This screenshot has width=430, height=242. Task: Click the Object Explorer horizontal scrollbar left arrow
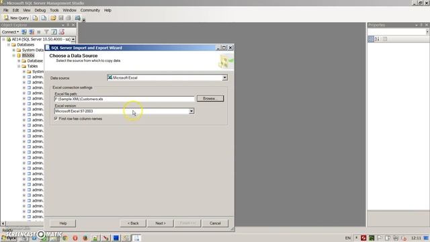pyautogui.click(x=3, y=224)
